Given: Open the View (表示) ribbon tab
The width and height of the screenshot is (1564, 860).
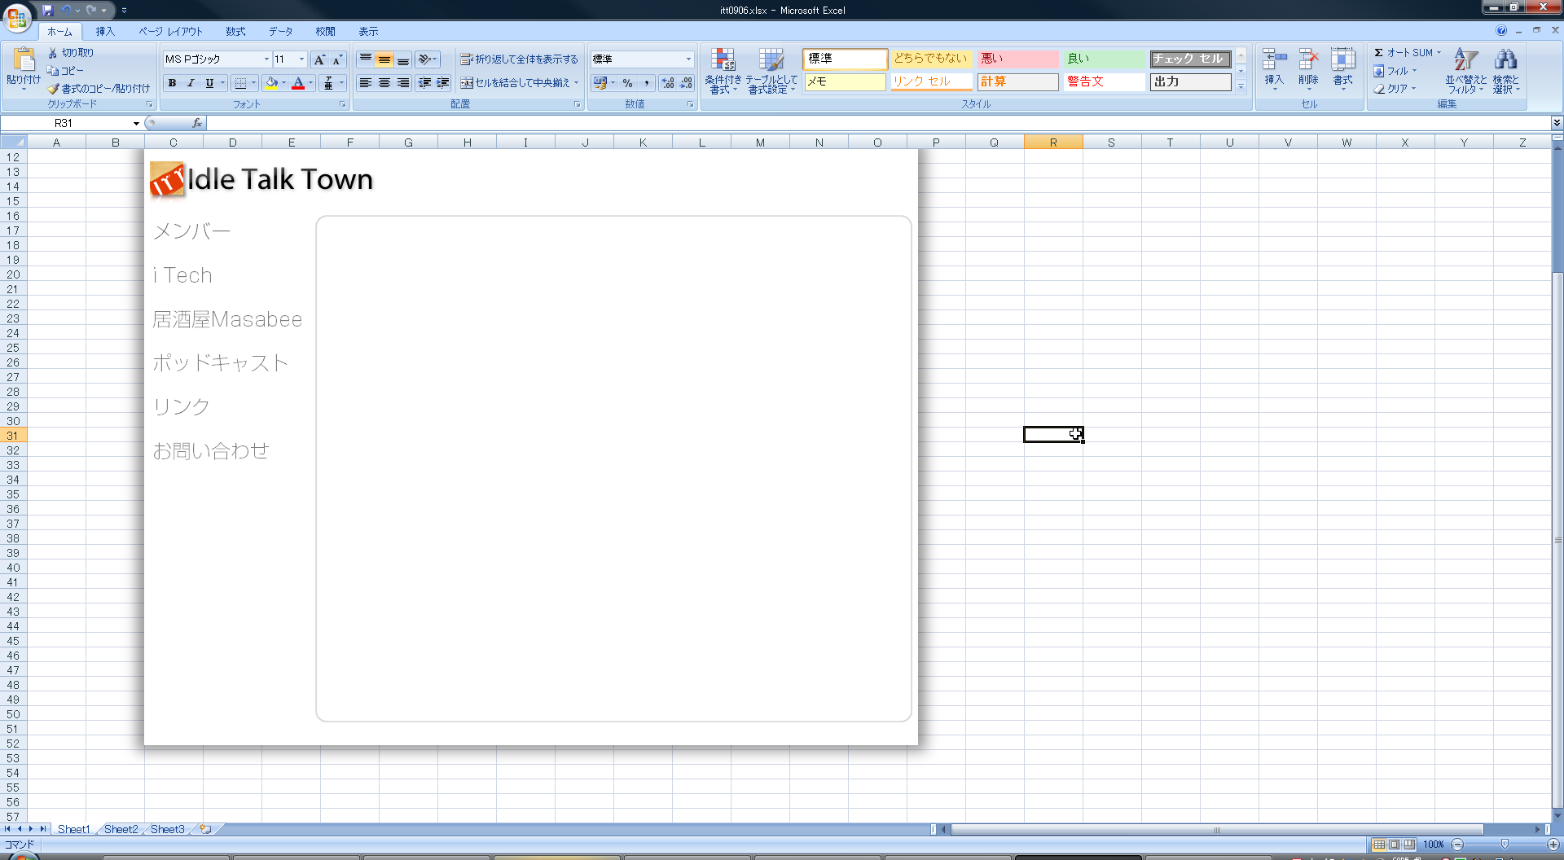Looking at the screenshot, I should pos(368,31).
